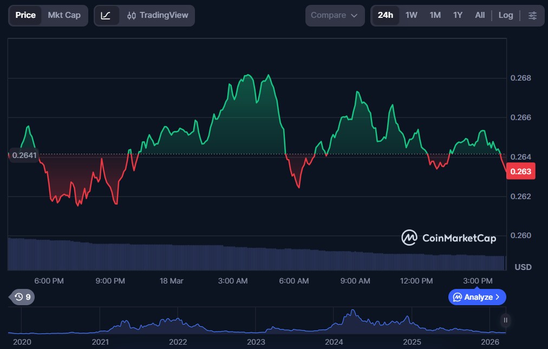The width and height of the screenshot is (548, 349).
Task: Select the line chart view icon
Action: [106, 16]
